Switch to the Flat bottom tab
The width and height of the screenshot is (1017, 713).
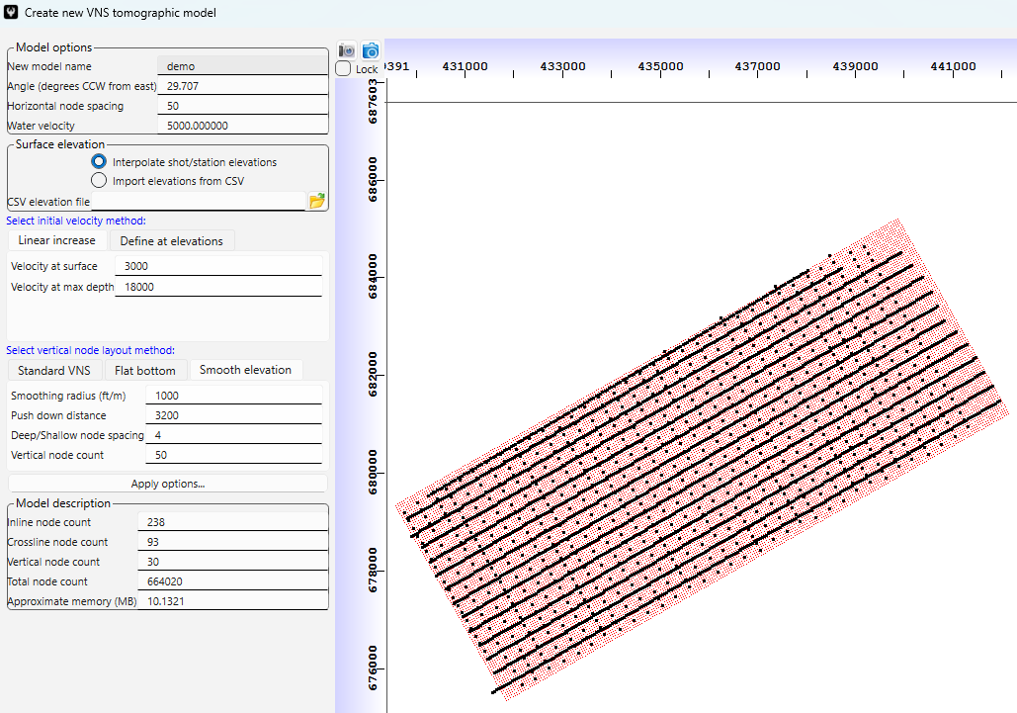pyautogui.click(x=145, y=371)
